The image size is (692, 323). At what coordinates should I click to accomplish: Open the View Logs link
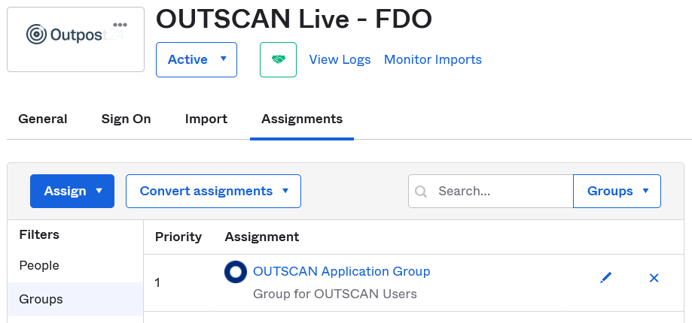(x=340, y=59)
